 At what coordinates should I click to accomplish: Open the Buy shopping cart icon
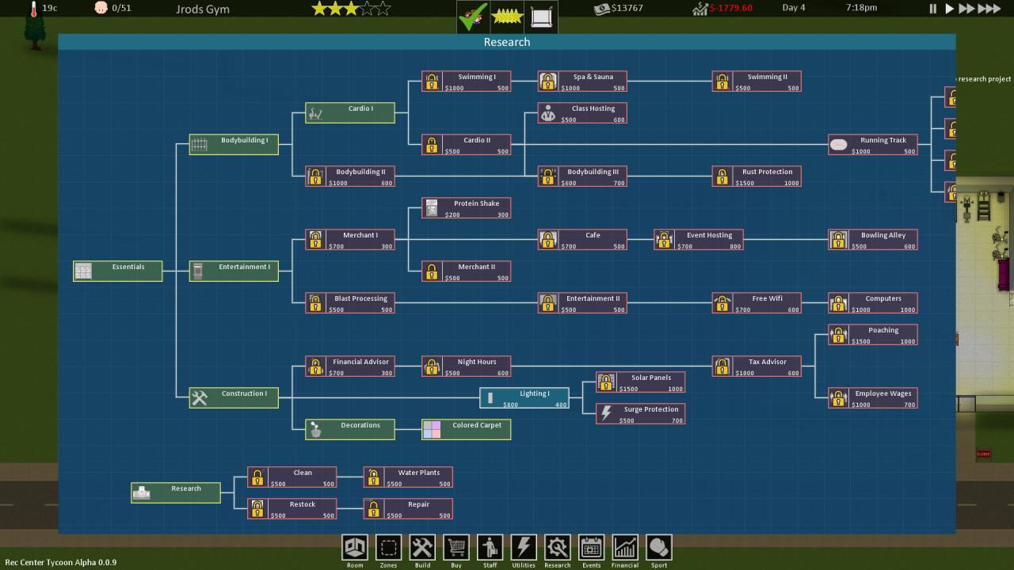[456, 548]
